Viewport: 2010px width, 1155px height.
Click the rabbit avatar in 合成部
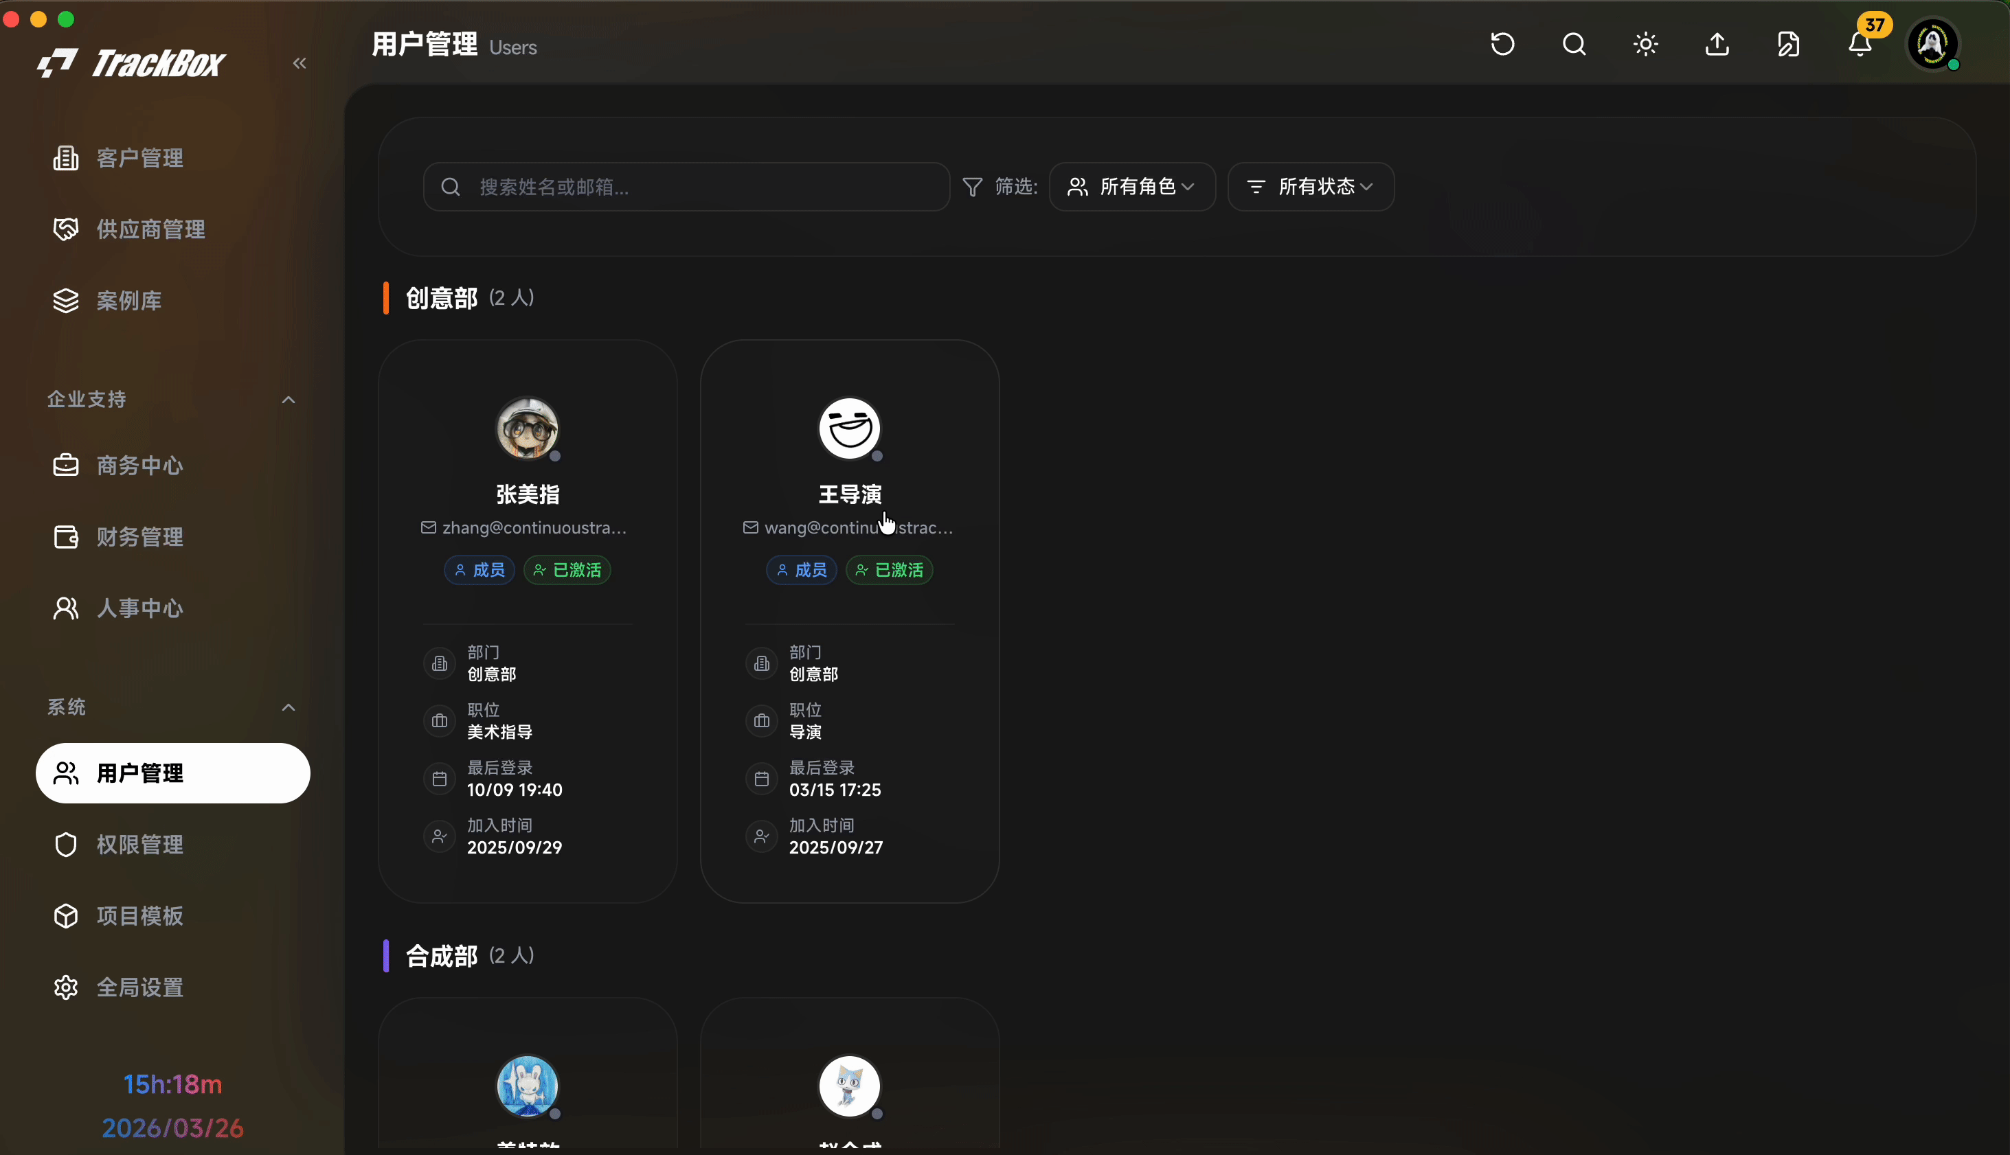(x=528, y=1086)
